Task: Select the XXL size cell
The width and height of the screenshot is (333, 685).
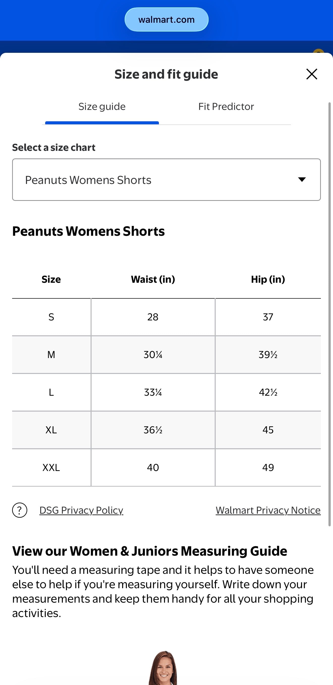Action: click(x=51, y=467)
